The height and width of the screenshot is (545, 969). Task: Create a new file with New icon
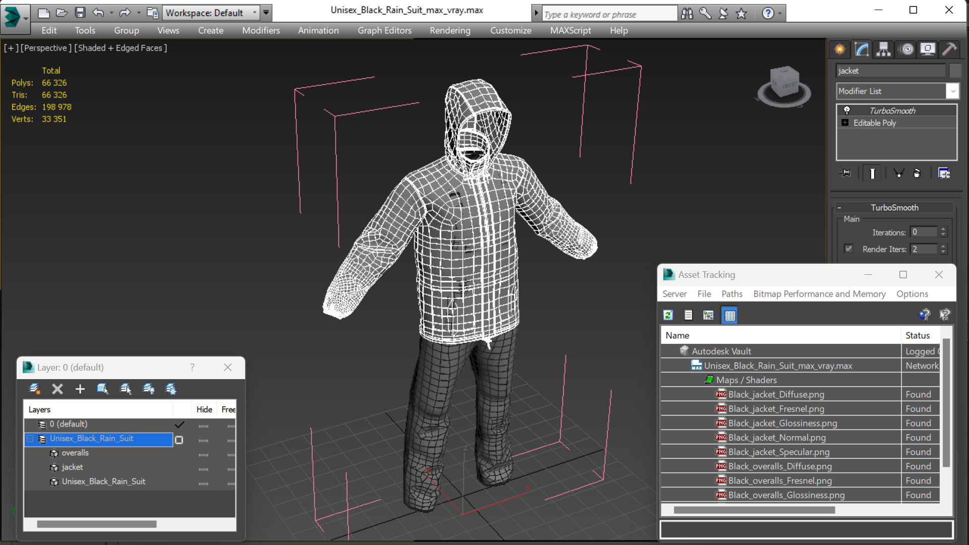click(44, 13)
